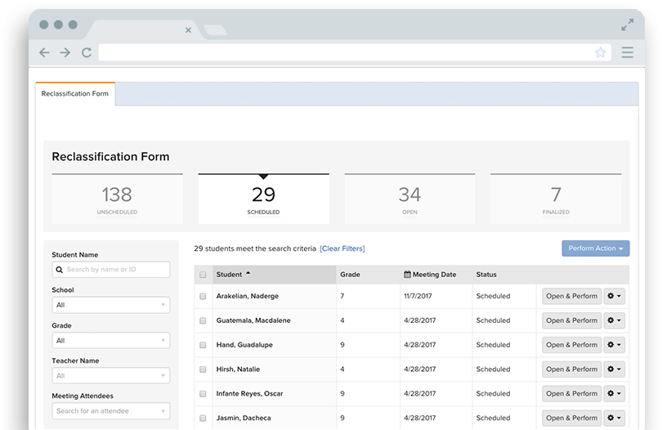The height and width of the screenshot is (430, 662).
Task: Sort by the Student column header
Action: pos(275,275)
